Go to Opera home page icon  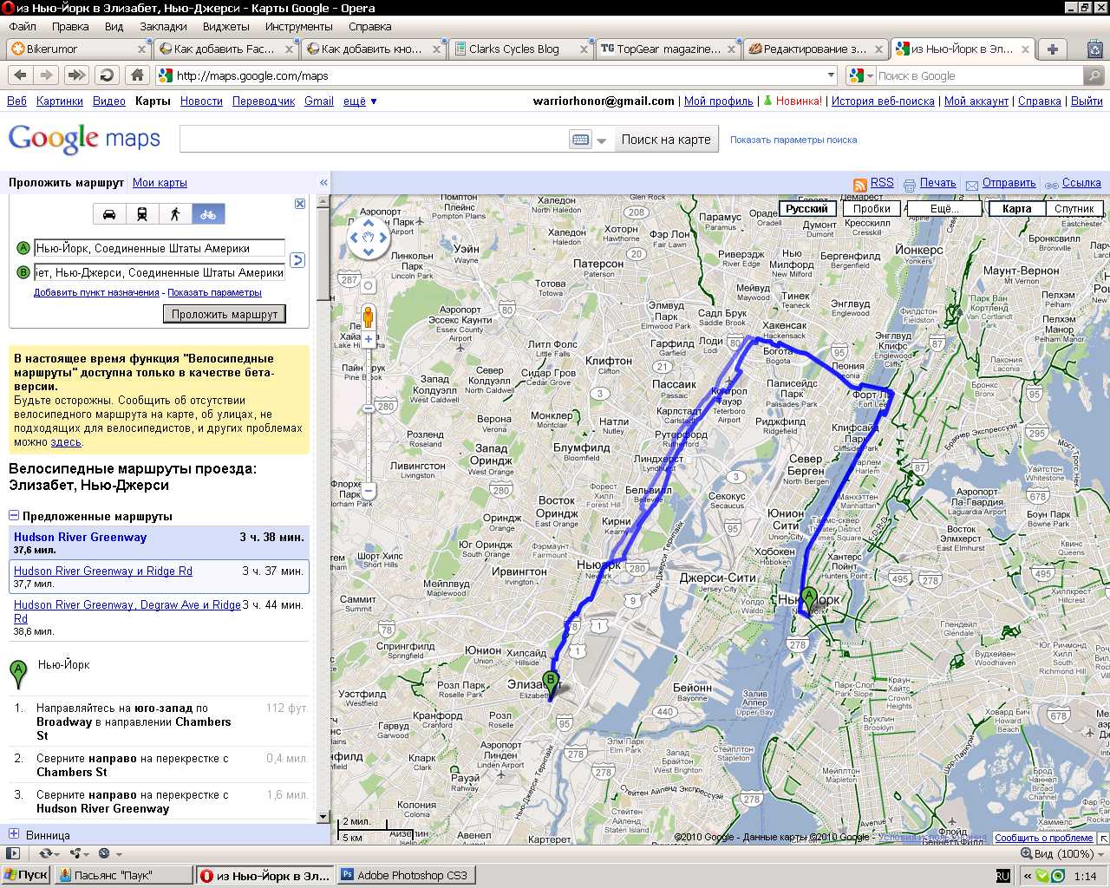[x=137, y=75]
